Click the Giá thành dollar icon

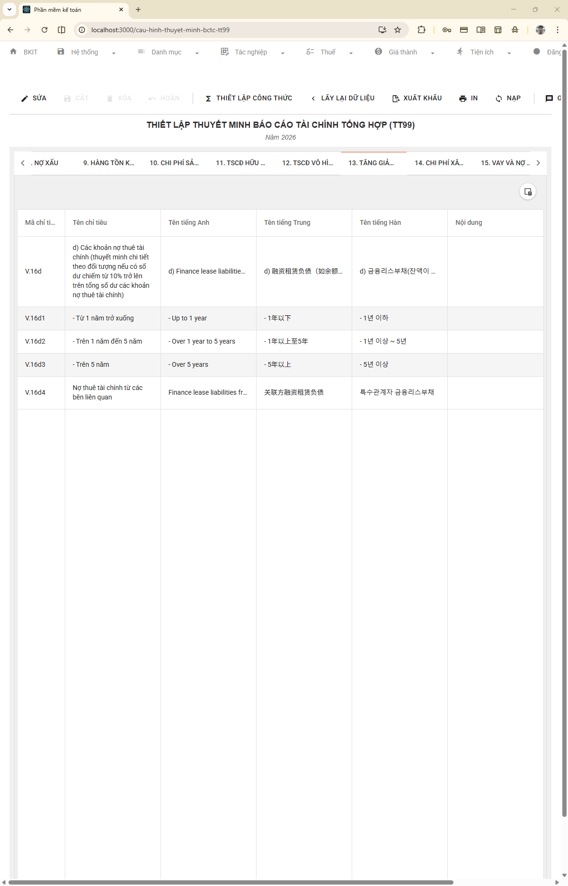coord(378,52)
